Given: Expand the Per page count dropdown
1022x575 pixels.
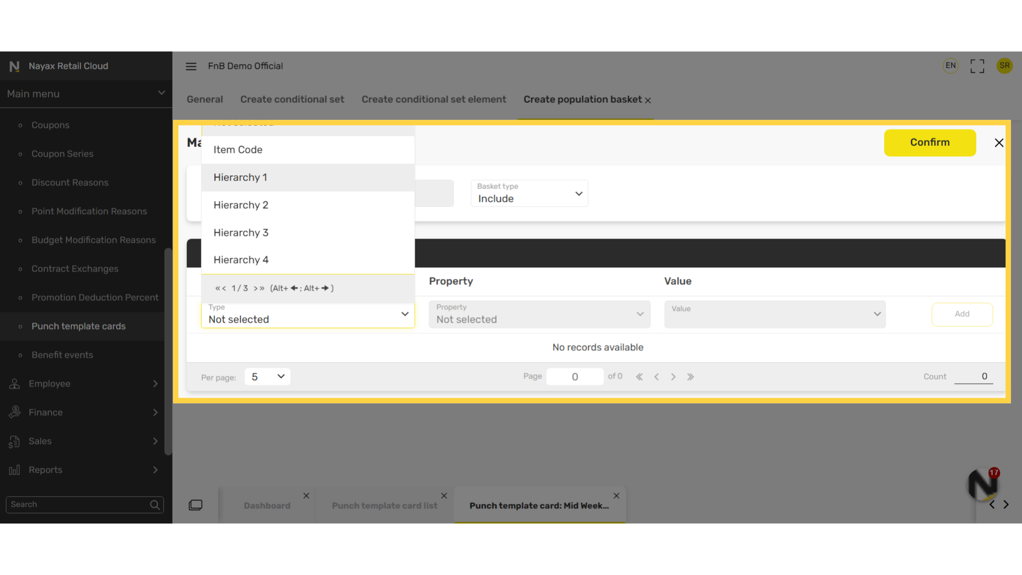Looking at the screenshot, I should [x=267, y=377].
